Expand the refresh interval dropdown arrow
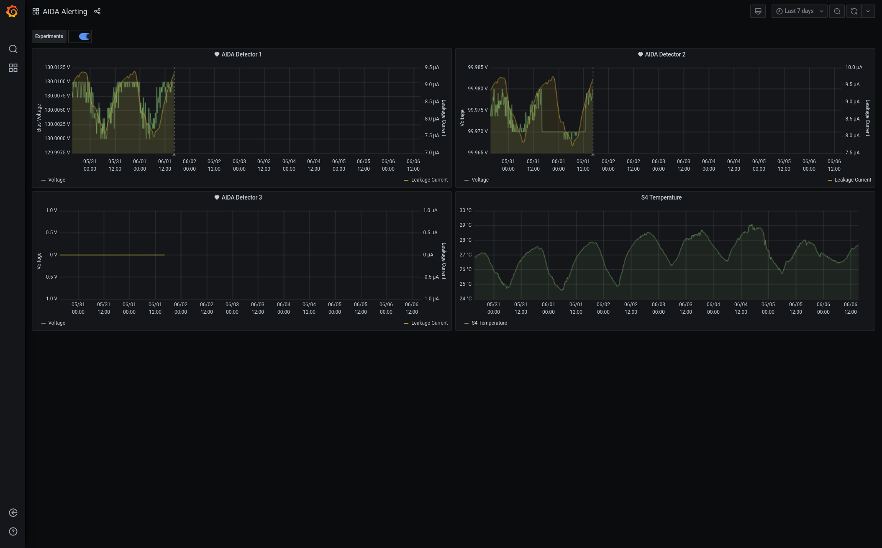 868,11
